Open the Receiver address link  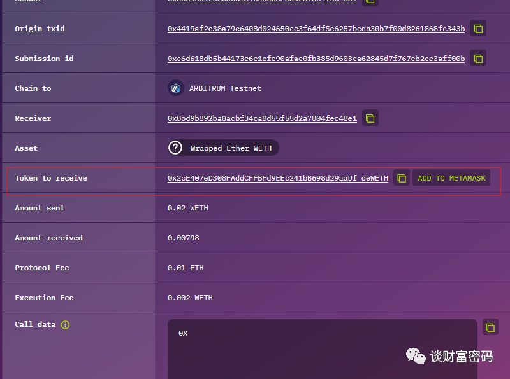[x=261, y=119]
